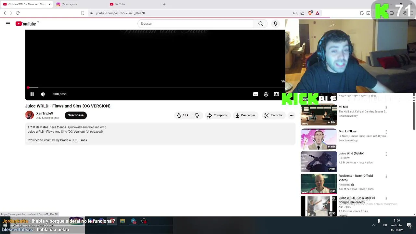Start voice search with microphone icon
Viewport: 416px width, 234px height.
[x=275, y=24]
